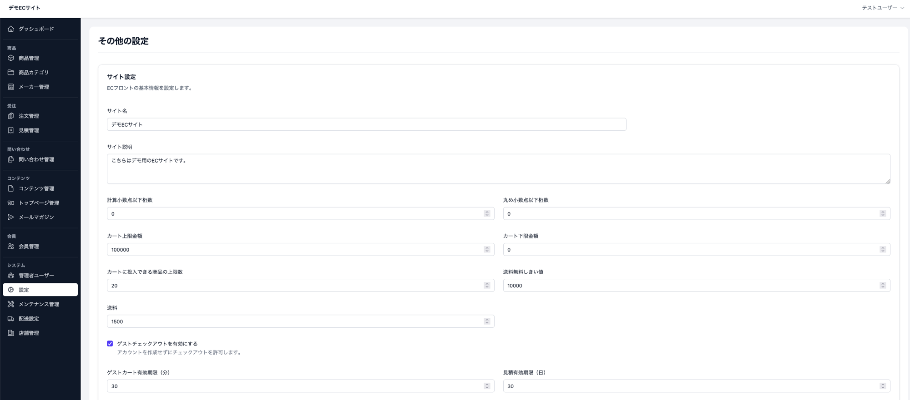This screenshot has width=910, height=400.
Task: Click the ゲストチェックアウトを有効にする label text
Action: pos(157,344)
